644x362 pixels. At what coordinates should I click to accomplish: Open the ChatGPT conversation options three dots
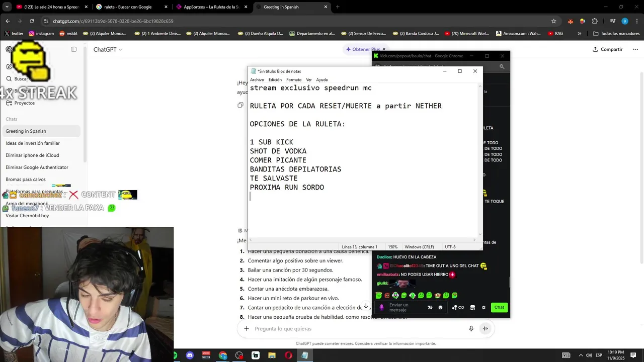point(635,49)
